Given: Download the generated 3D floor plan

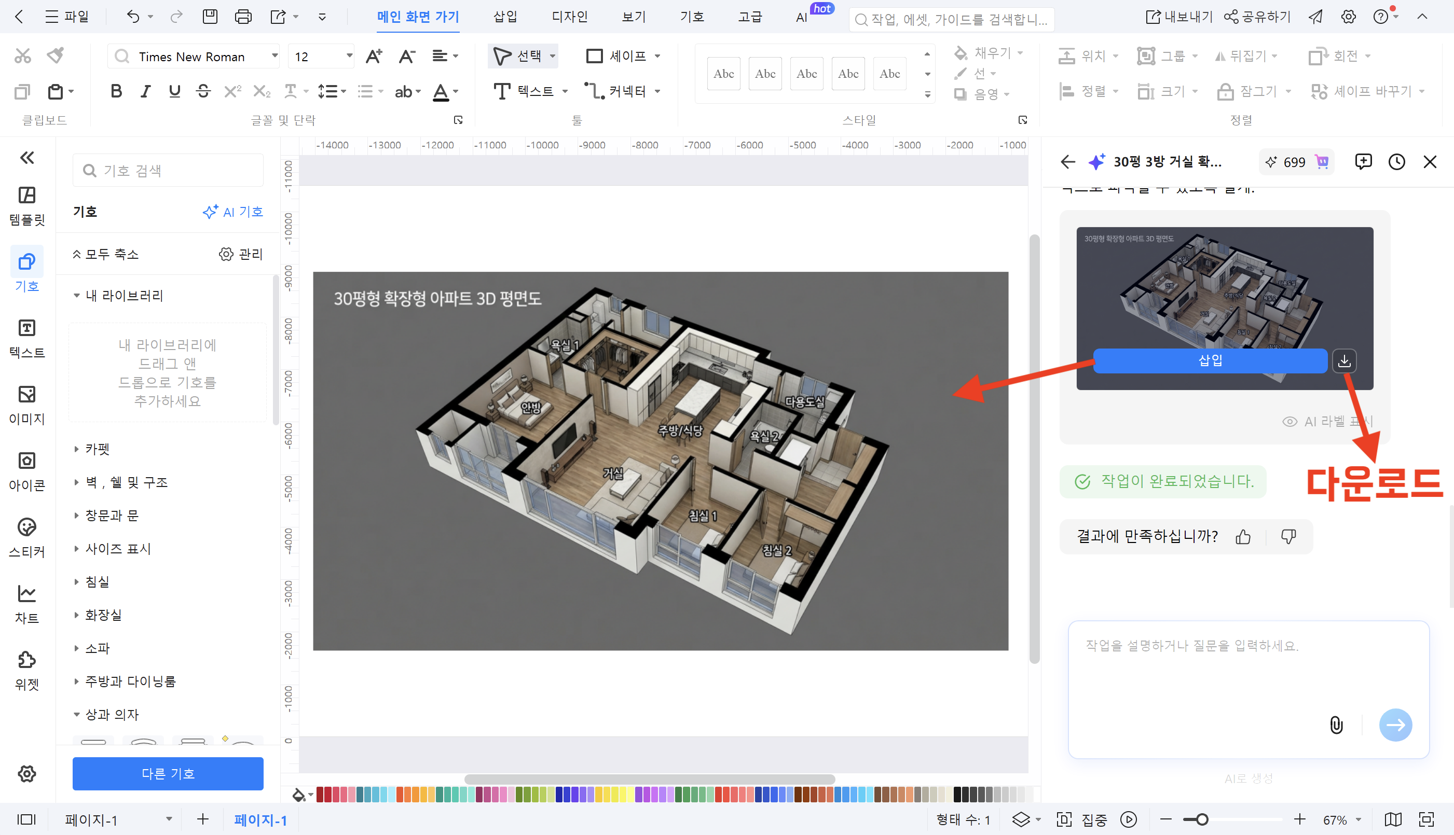Looking at the screenshot, I should (1345, 361).
